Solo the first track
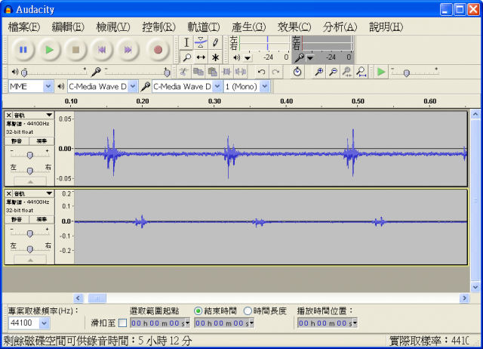The image size is (483, 349). tap(42, 141)
